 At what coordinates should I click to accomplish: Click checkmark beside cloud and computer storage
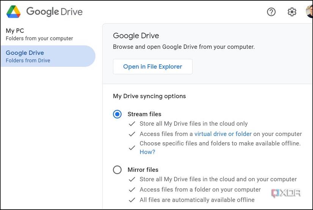[x=132, y=179]
